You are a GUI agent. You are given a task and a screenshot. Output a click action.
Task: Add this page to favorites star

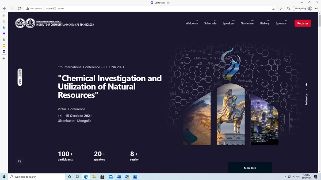273,9
